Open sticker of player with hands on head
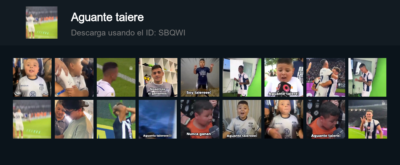 click(x=116, y=119)
